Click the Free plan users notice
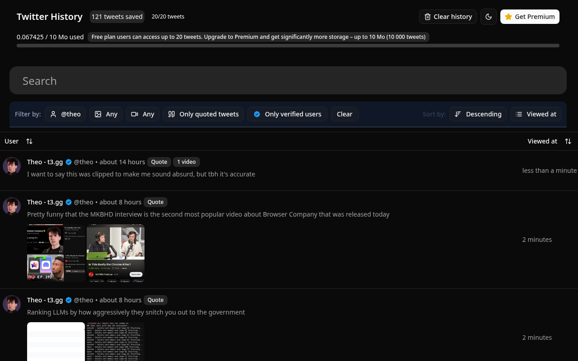This screenshot has height=361, width=578. 258,37
